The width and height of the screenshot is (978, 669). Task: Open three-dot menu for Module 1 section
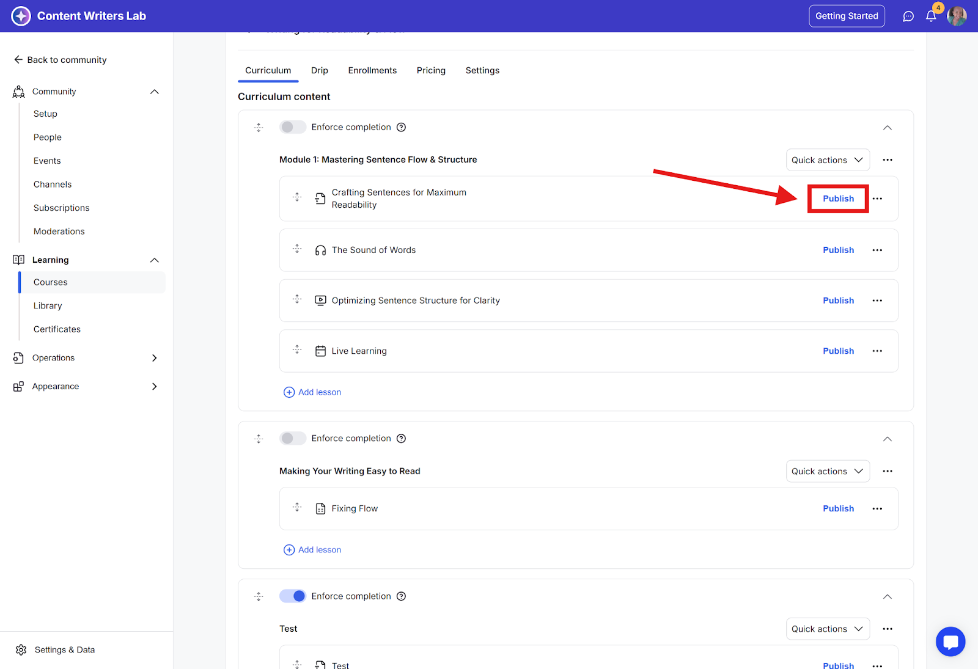pos(888,160)
